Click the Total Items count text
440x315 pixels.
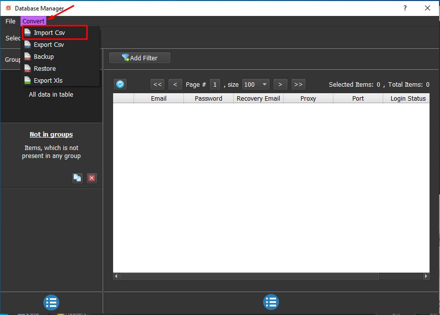click(x=409, y=85)
